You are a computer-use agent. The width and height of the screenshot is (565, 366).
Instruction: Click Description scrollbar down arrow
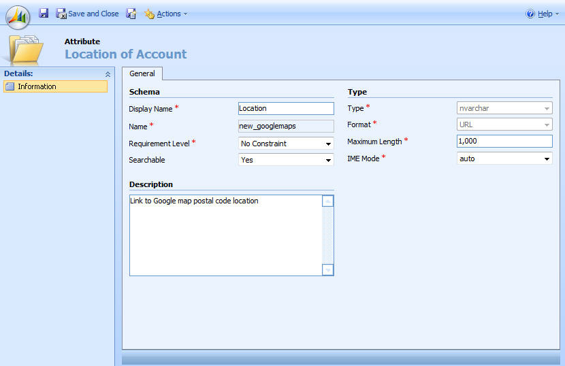[x=328, y=270]
